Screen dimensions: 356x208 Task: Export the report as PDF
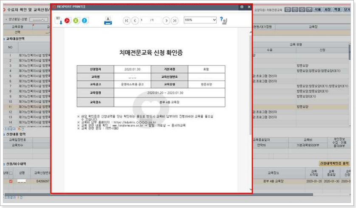pos(67,21)
